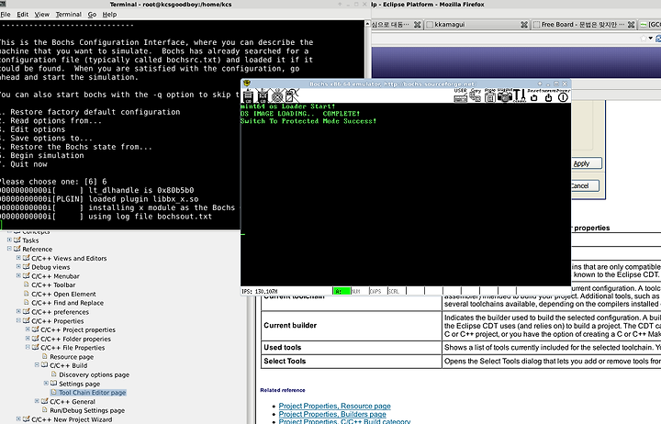Click Bochs CD-ROM toolbar icon

tap(277, 96)
